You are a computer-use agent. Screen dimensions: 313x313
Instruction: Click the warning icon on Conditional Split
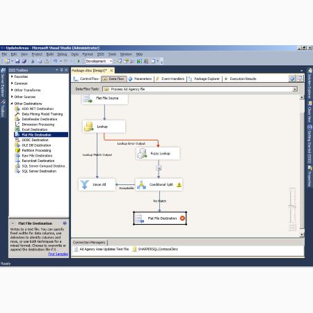[x=179, y=185]
